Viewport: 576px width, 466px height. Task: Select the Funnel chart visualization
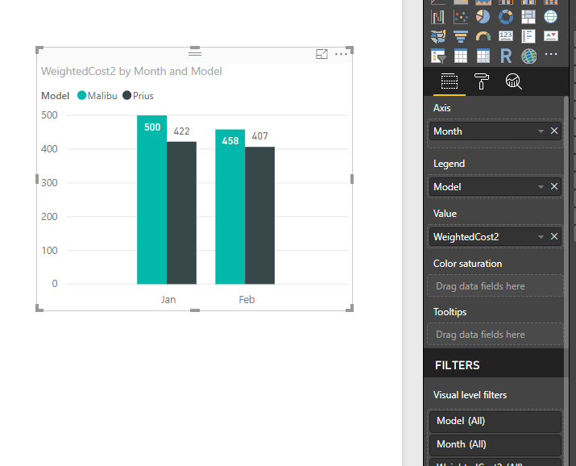tap(461, 36)
